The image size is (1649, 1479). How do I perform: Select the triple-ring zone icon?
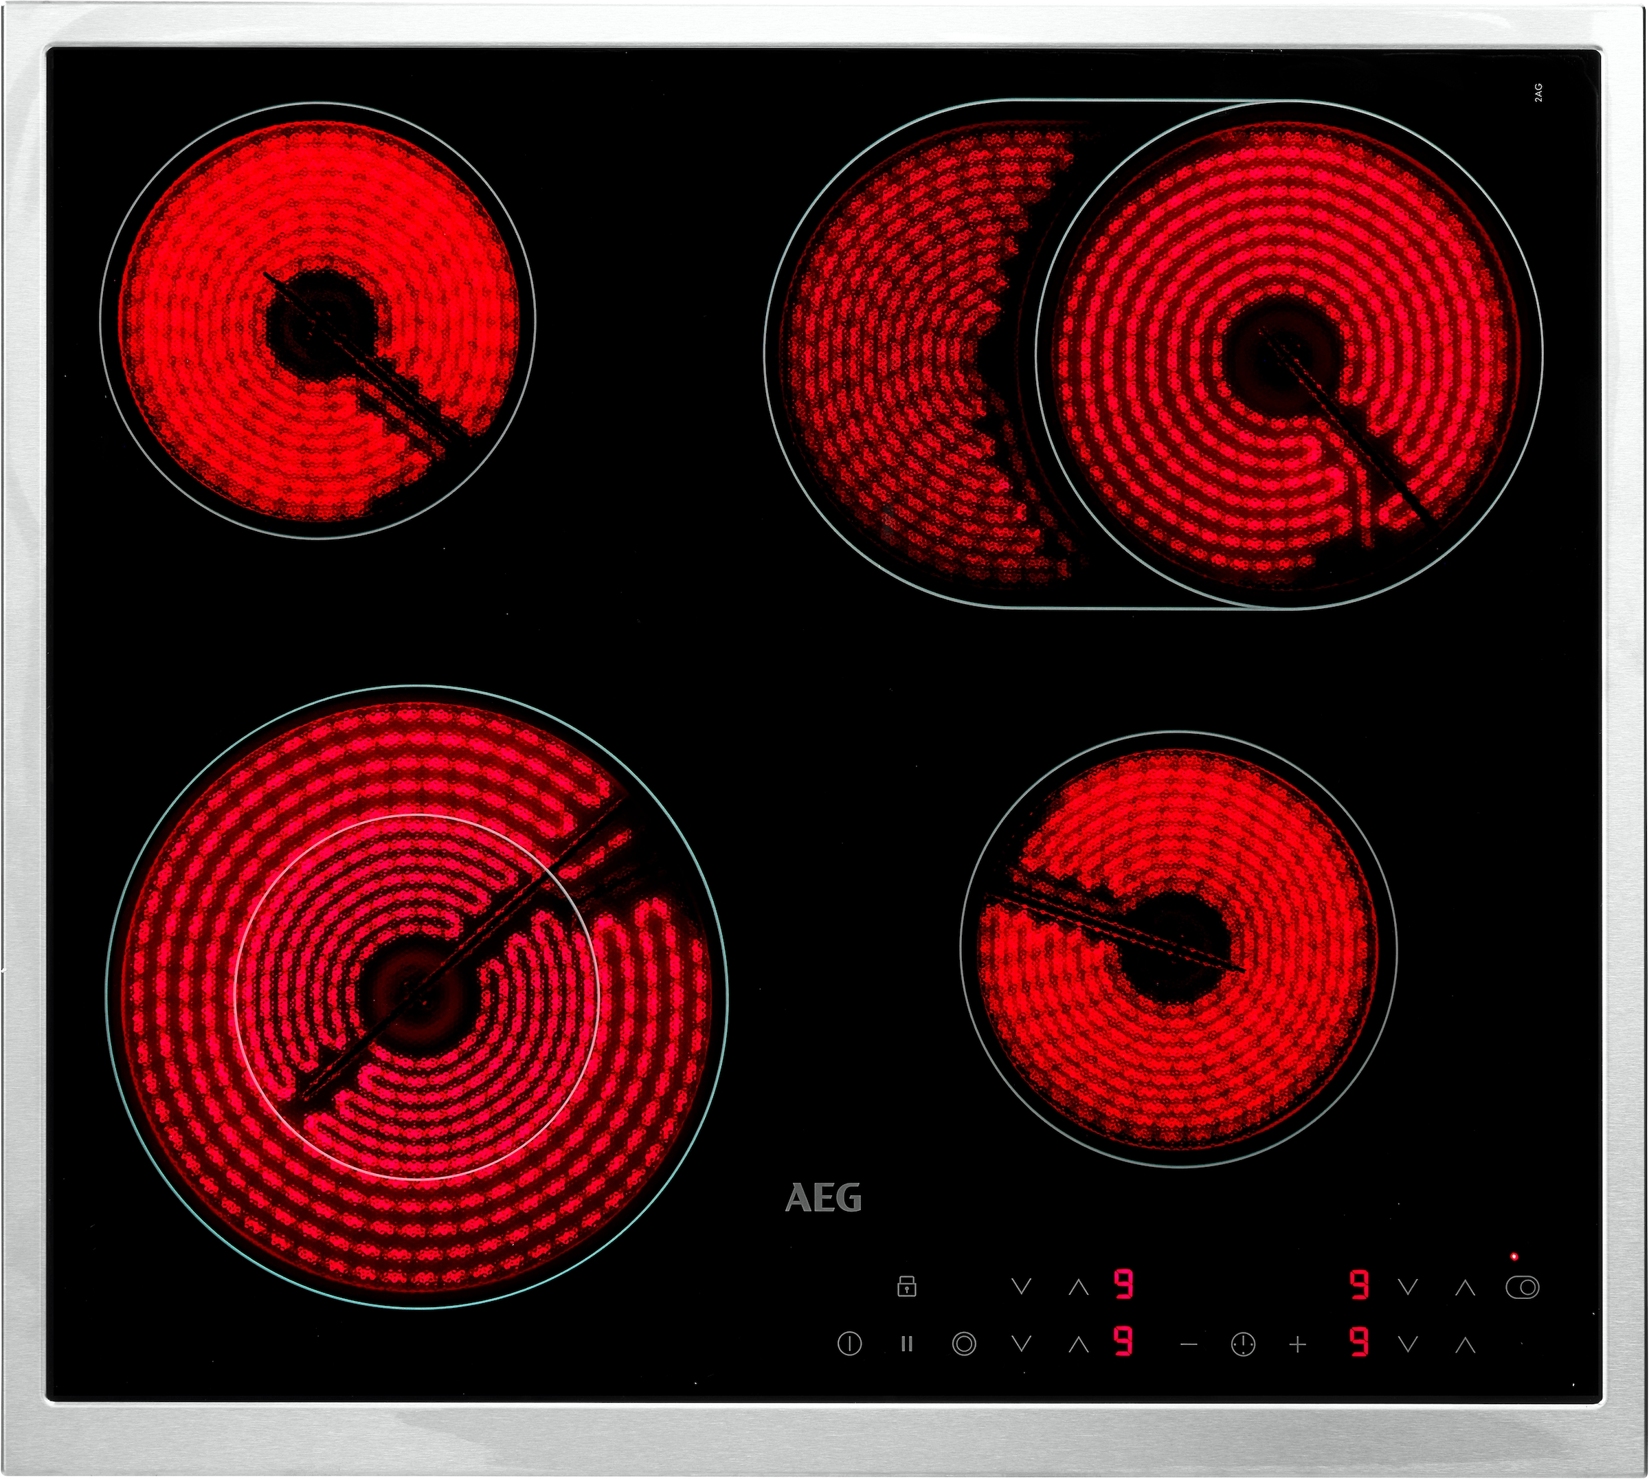pyautogui.click(x=965, y=1344)
